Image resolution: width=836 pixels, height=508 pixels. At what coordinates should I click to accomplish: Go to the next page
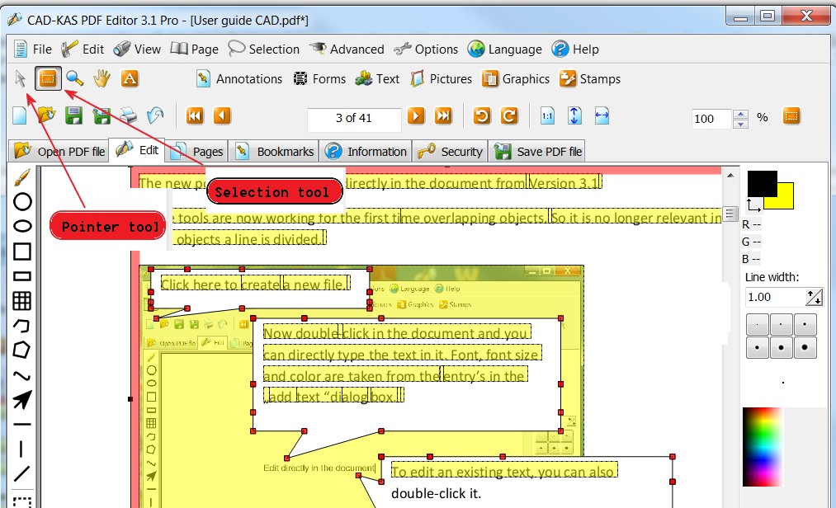(x=416, y=116)
